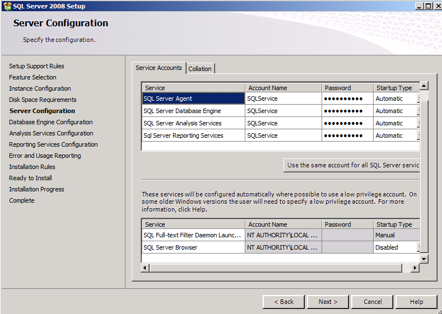Click Disk Space Requirements step
Viewport: 442px width, 314px height.
click(43, 100)
